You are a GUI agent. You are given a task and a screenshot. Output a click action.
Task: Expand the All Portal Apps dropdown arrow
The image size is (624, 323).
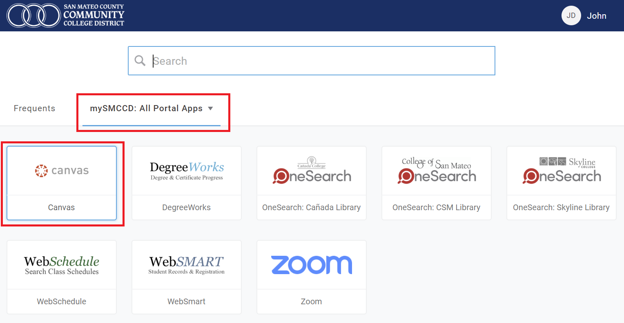pyautogui.click(x=211, y=108)
